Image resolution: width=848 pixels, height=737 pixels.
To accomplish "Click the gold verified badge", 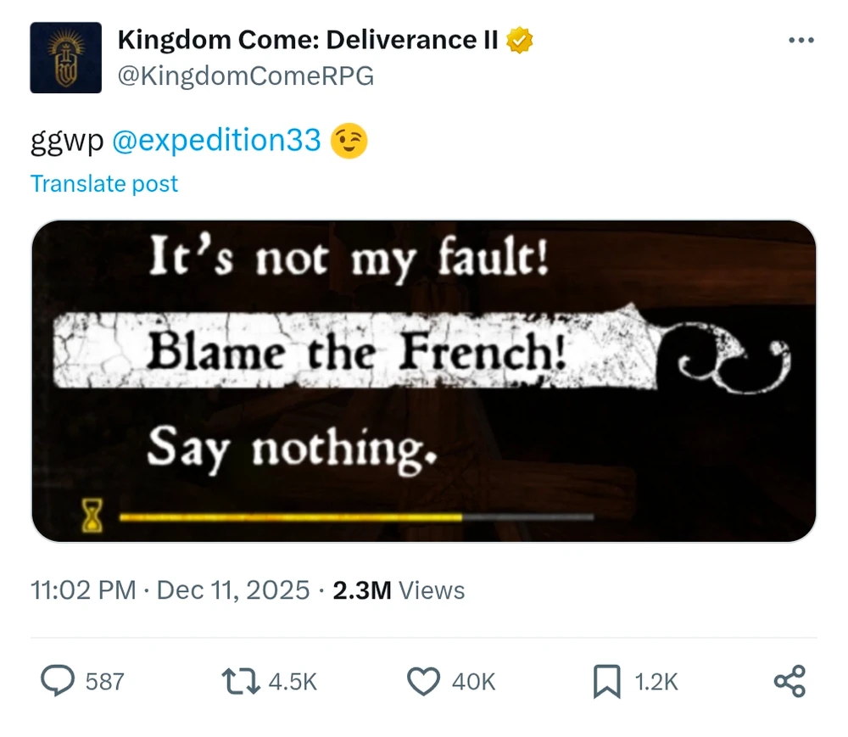I will click(x=520, y=40).
